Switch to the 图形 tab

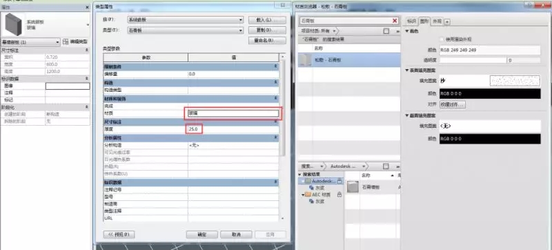click(x=424, y=21)
